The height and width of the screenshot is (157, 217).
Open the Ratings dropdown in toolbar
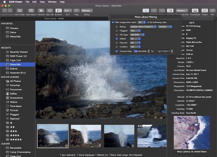pyautogui.click(x=87, y=11)
